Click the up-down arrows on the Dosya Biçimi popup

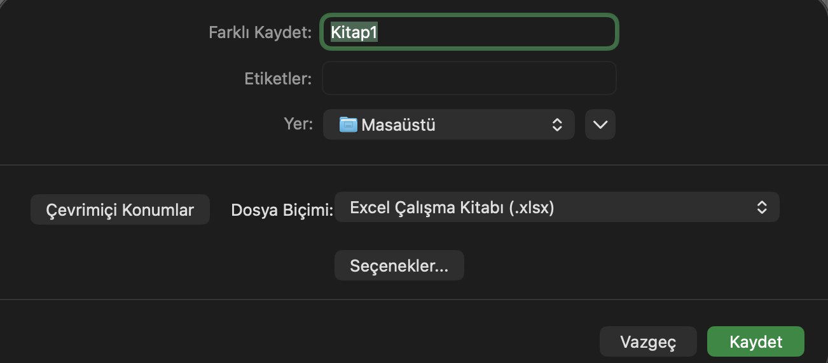point(761,207)
